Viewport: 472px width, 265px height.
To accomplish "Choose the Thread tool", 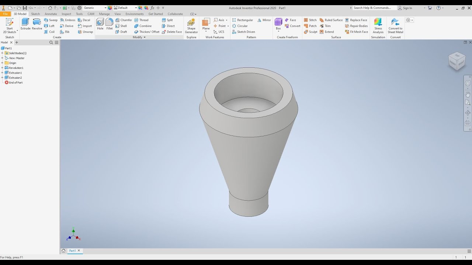I will click(x=141, y=20).
